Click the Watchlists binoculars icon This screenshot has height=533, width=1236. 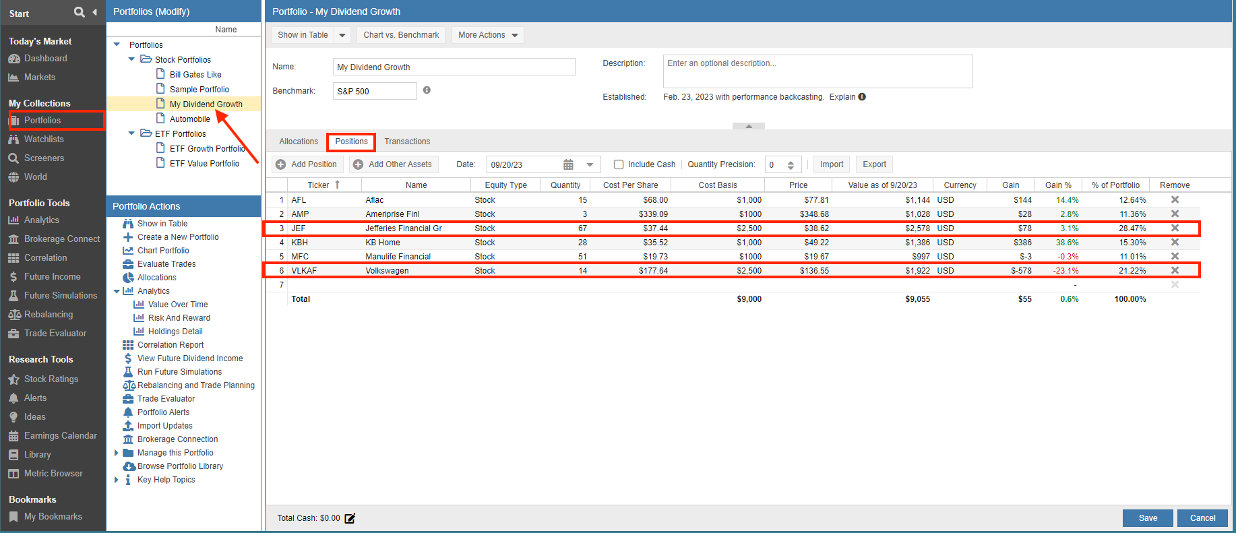tap(13, 139)
